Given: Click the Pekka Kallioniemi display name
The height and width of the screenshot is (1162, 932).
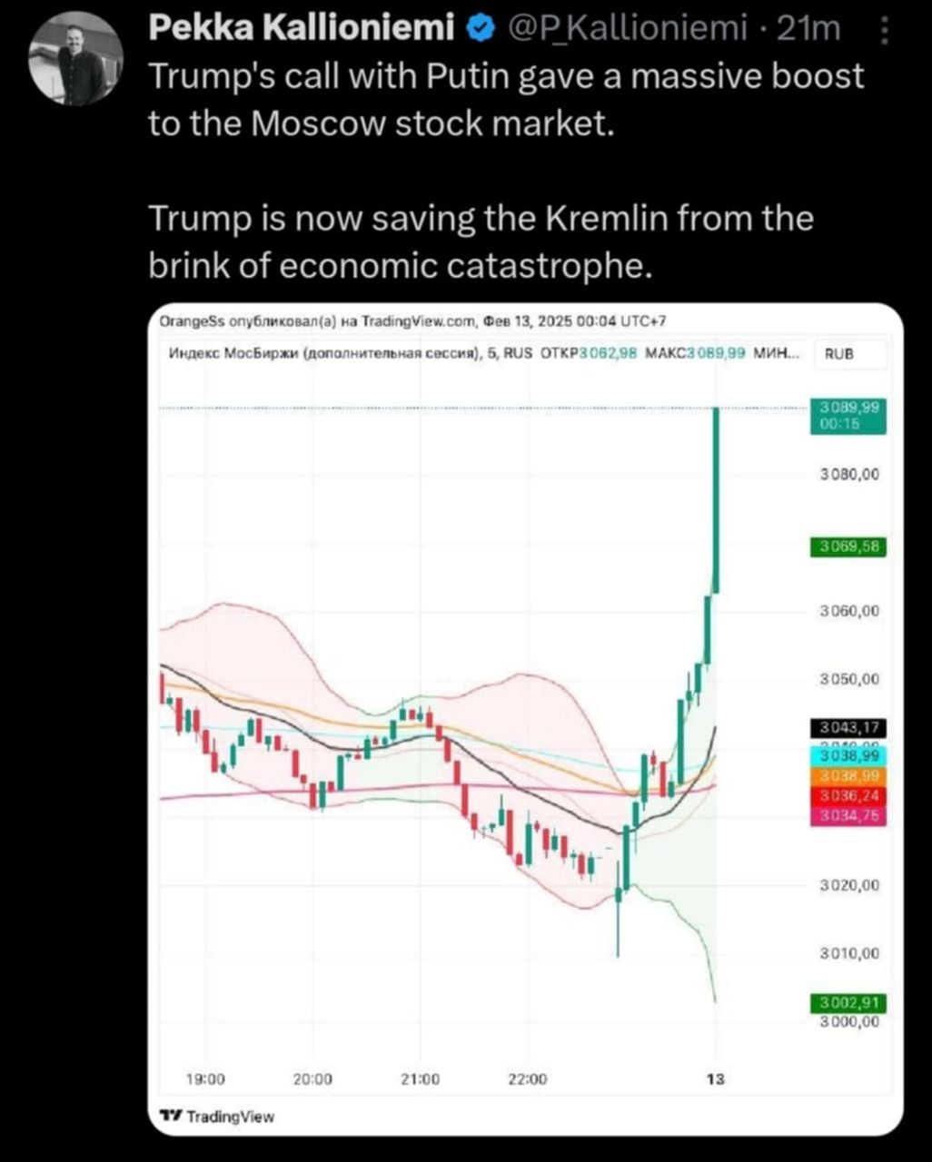Looking at the screenshot, I should click(301, 30).
